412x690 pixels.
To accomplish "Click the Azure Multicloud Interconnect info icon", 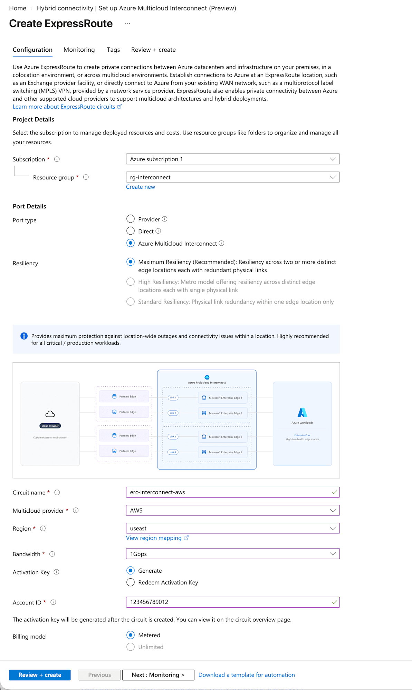I will coord(222,243).
